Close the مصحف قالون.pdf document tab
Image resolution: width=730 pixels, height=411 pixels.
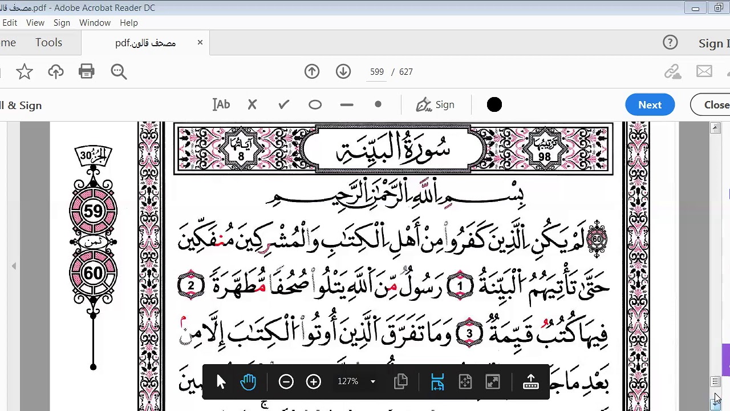tap(200, 42)
